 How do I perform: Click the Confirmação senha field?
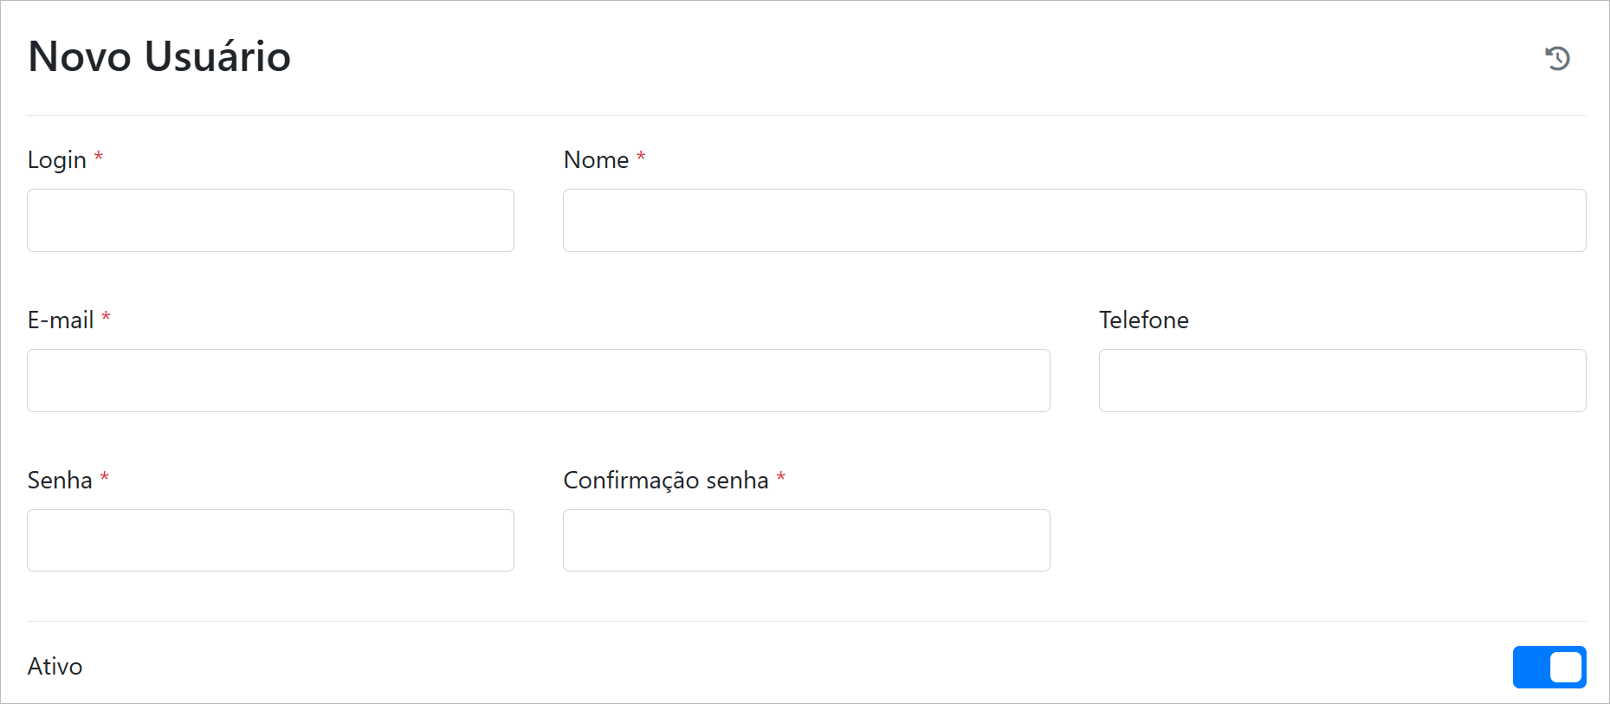click(x=805, y=540)
